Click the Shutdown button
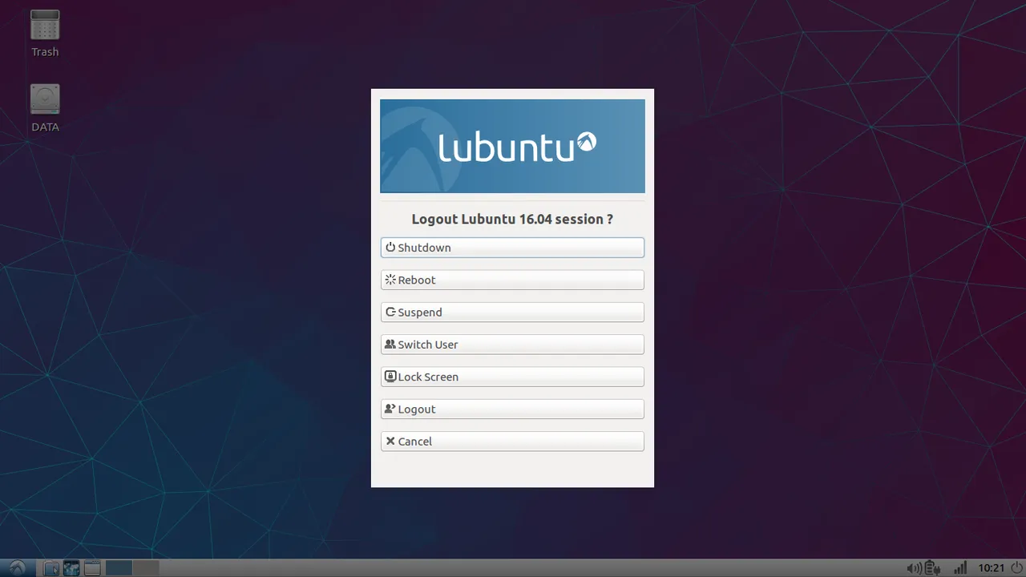The image size is (1026, 577). pos(512,248)
